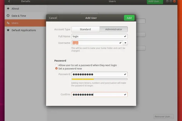The image size is (182, 121).
Task: Go back using the header back arrow
Action: [9, 1]
